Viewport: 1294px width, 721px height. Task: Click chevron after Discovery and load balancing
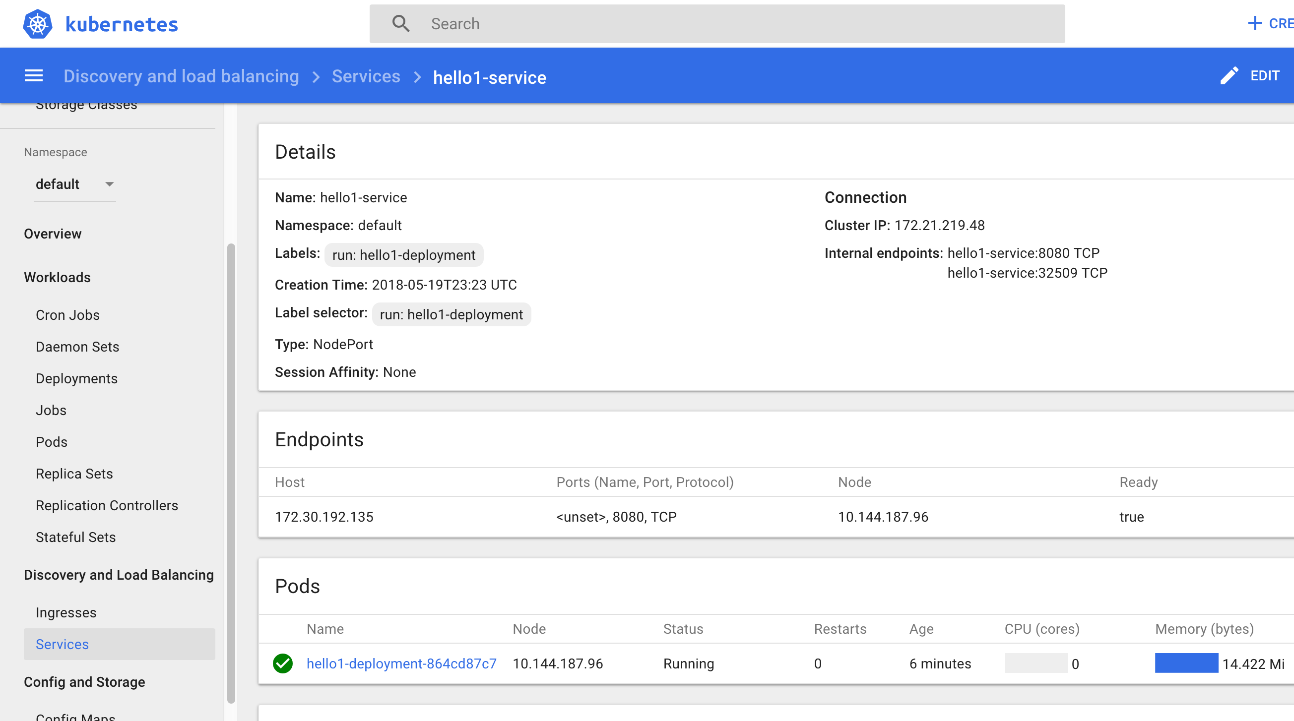pyautogui.click(x=316, y=77)
